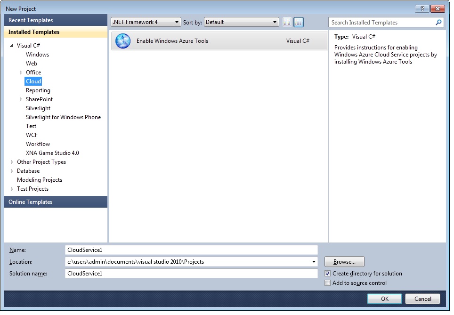Click the Cancel button
The width and height of the screenshot is (454, 315).
(x=422, y=299)
